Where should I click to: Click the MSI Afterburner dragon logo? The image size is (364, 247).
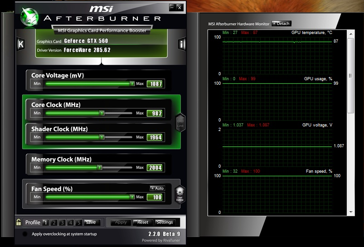(x=29, y=17)
